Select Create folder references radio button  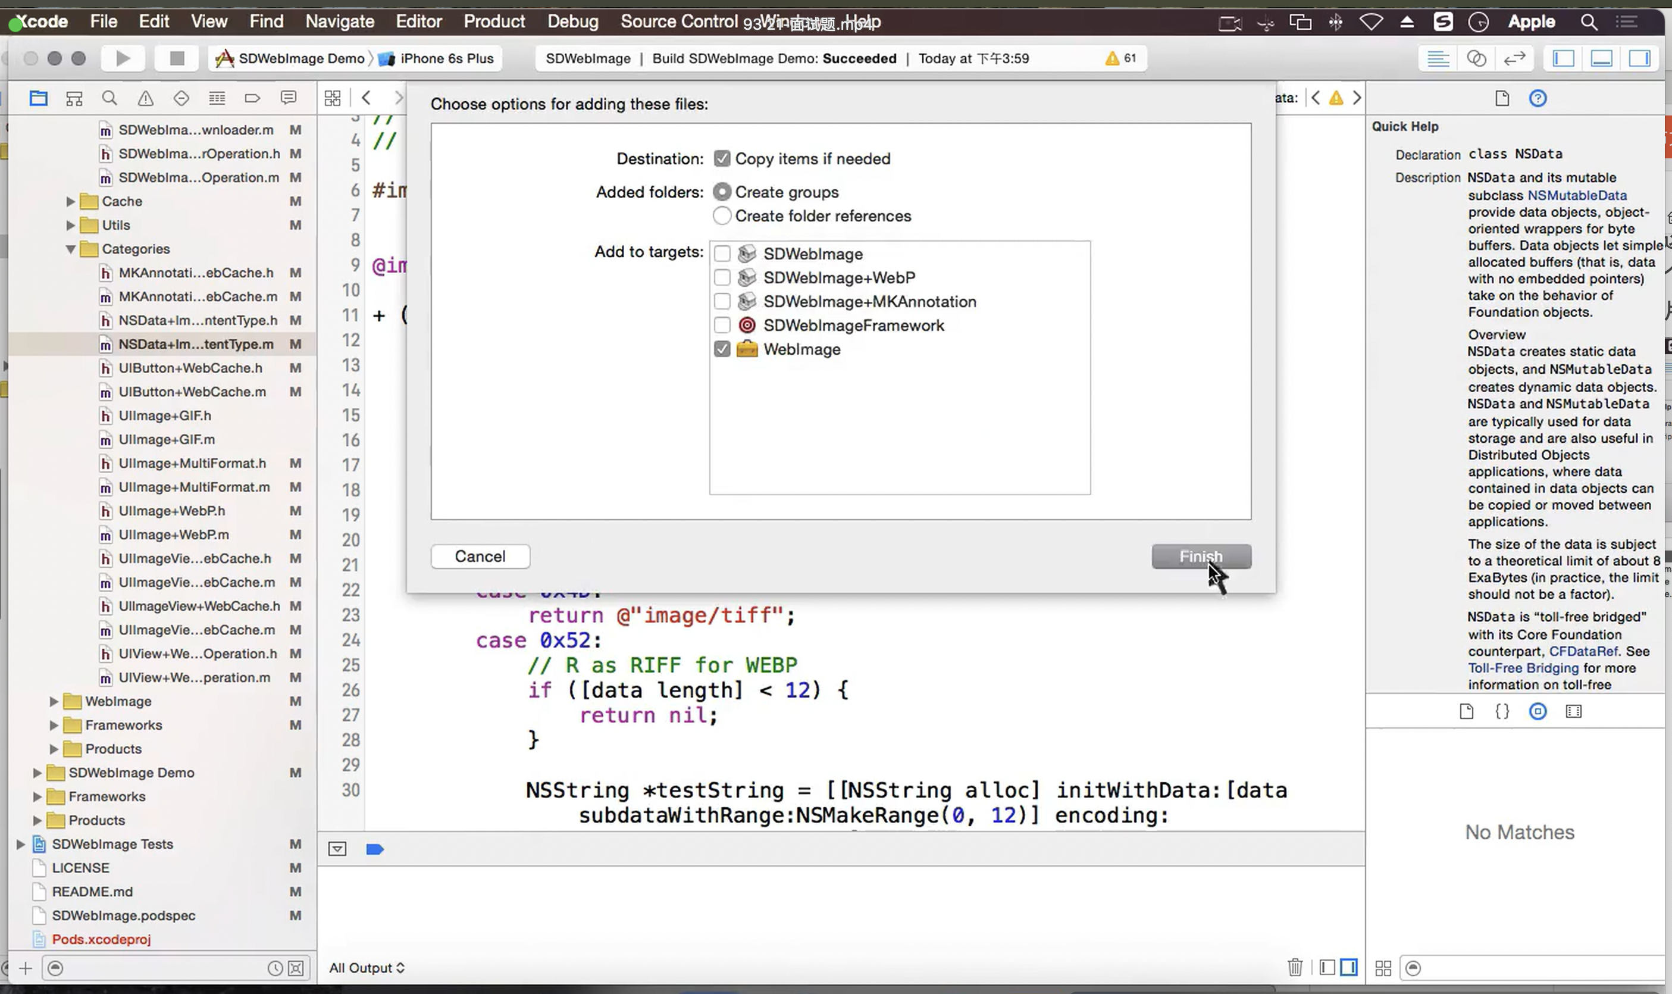(722, 215)
